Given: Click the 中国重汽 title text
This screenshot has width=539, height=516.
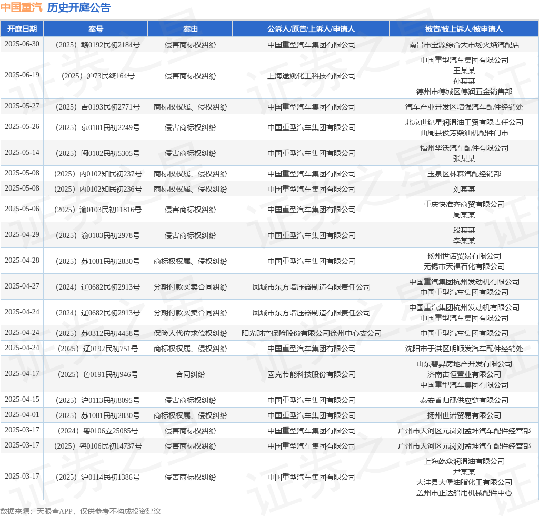Looking at the screenshot, I should point(21,7).
